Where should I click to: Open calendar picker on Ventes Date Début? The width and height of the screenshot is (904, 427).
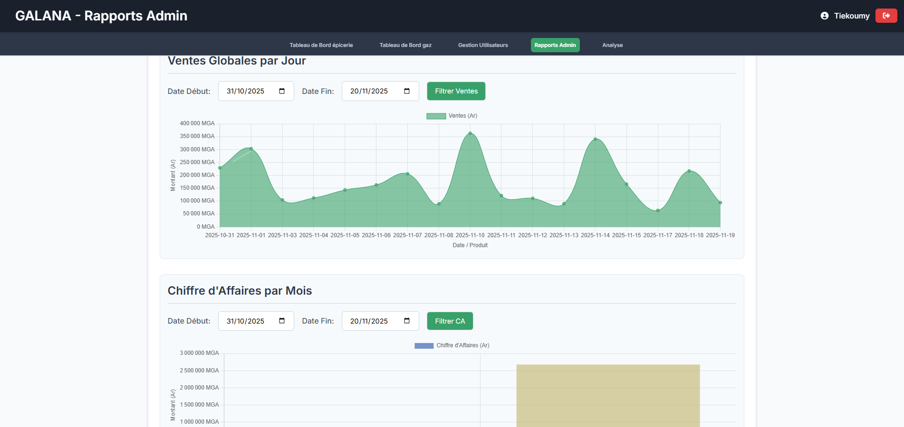click(282, 91)
